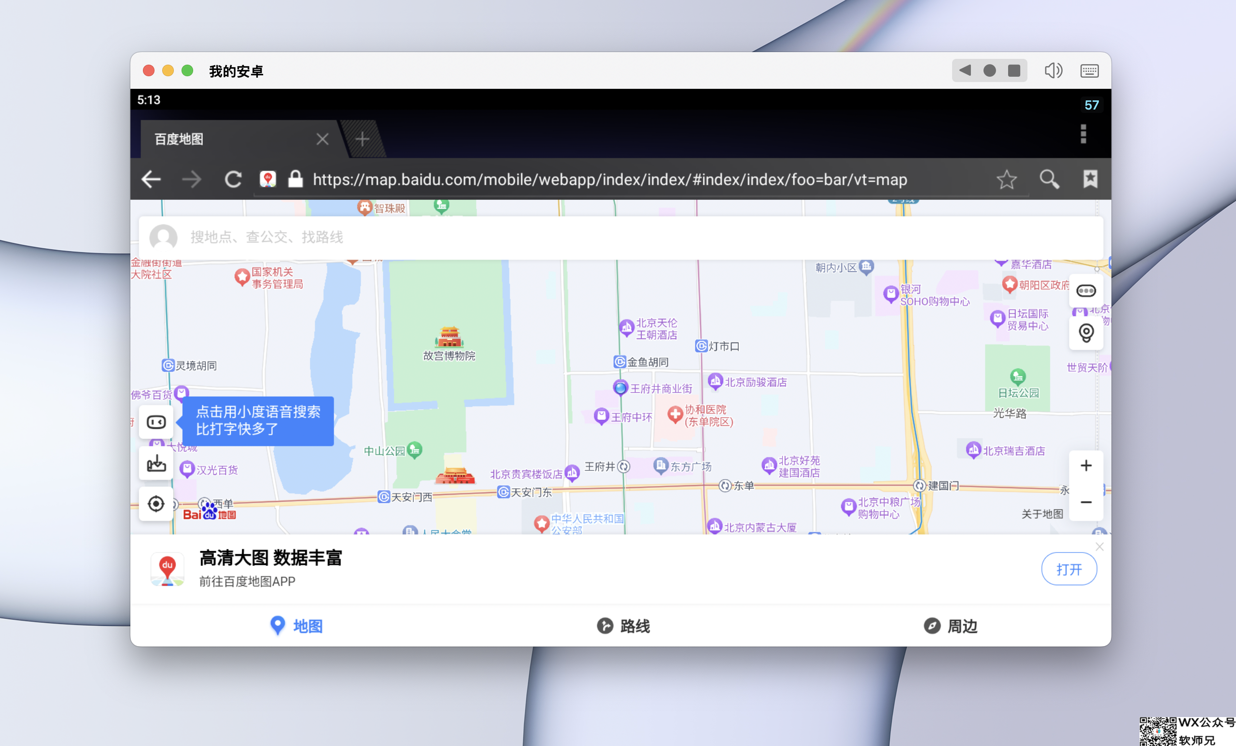Click the padlock security icon
The image size is (1236, 746).
[295, 179]
